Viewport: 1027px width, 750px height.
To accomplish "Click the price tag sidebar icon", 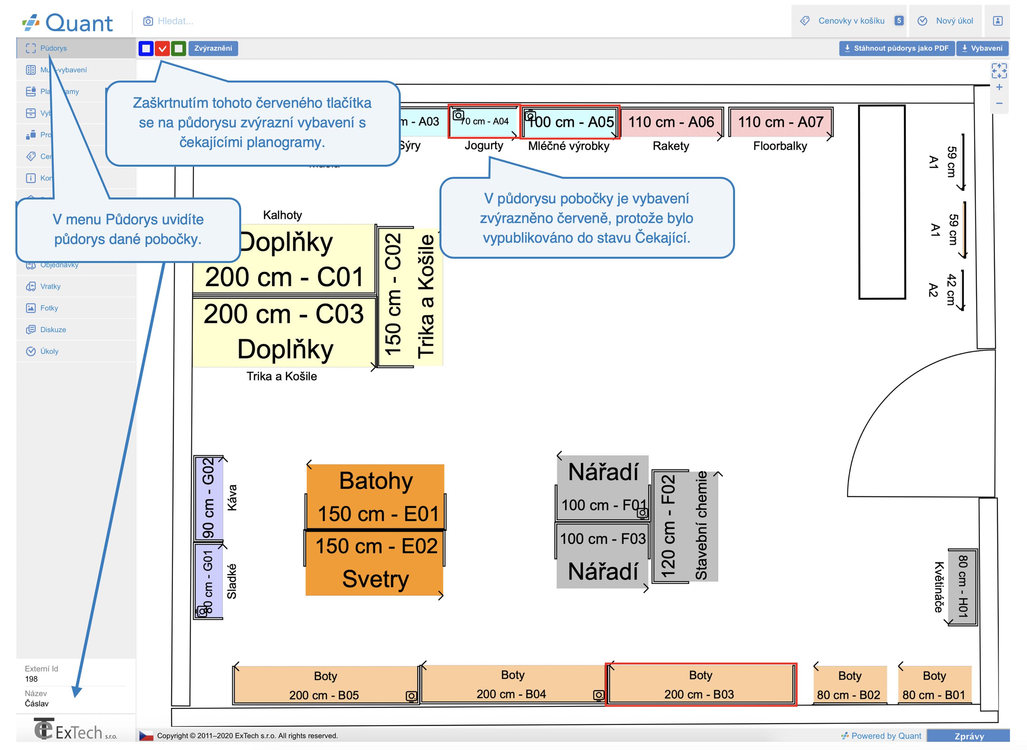I will pos(30,157).
